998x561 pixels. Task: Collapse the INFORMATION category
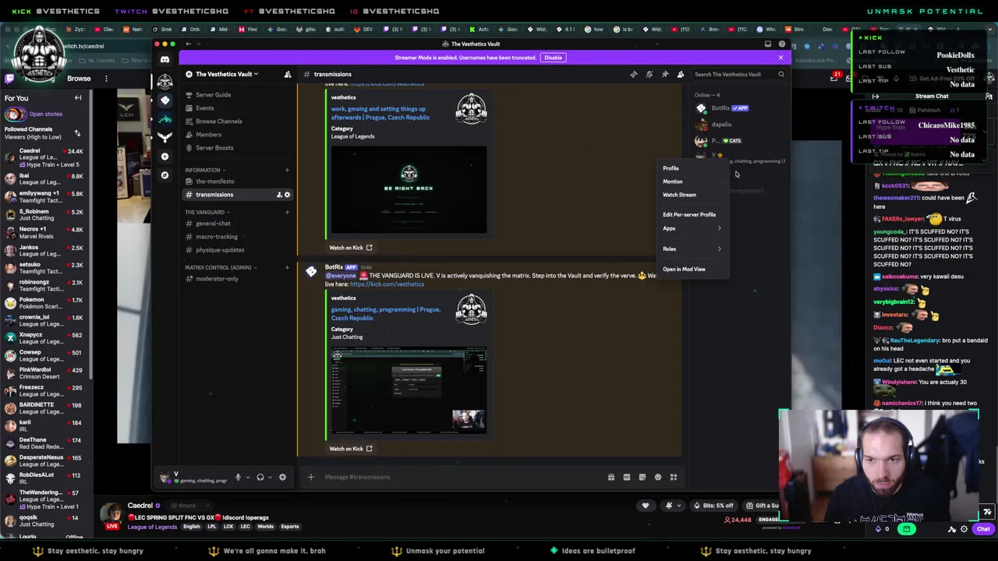pyautogui.click(x=205, y=170)
